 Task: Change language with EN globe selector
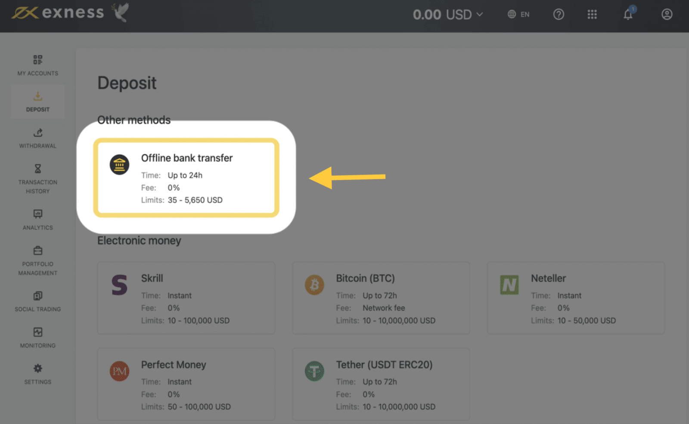point(518,14)
